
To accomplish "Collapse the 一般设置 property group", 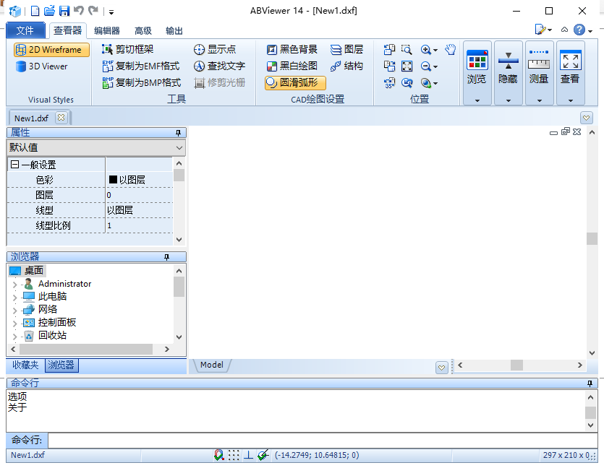I will pyautogui.click(x=14, y=165).
